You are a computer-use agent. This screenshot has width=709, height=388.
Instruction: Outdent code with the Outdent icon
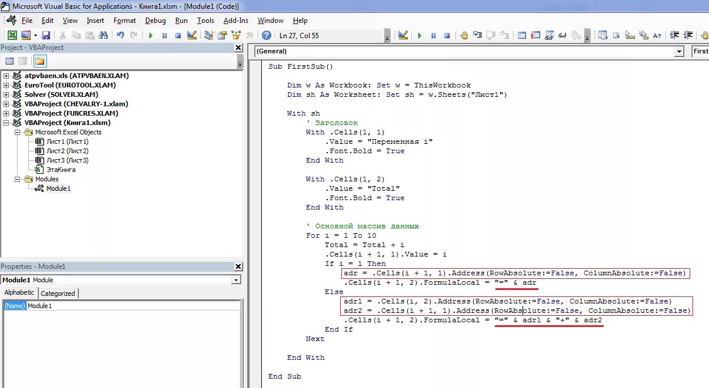click(688, 35)
